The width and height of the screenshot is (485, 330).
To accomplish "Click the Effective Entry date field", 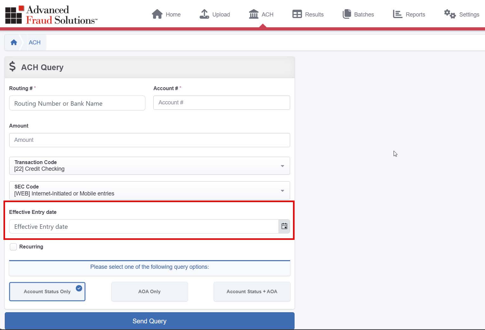I will click(144, 226).
